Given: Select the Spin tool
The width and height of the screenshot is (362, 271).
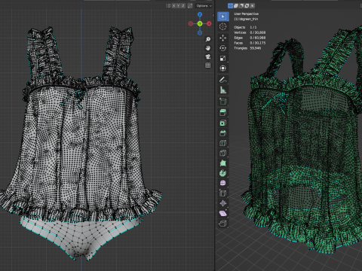Looking at the screenshot, I should point(222,173).
